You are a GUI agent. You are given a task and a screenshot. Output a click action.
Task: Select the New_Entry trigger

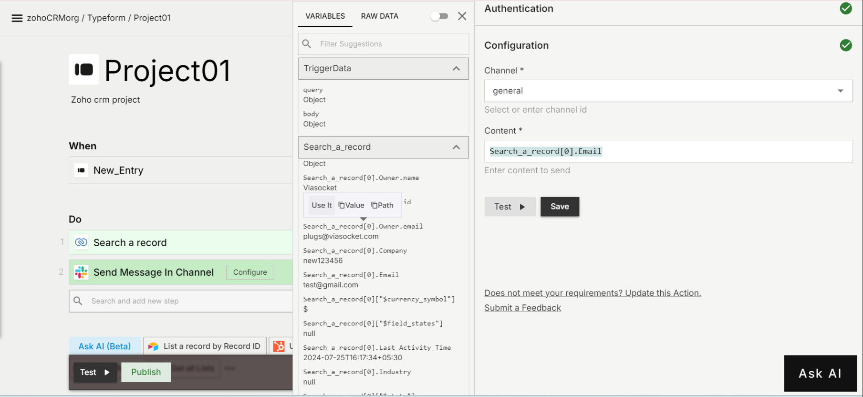coord(181,170)
